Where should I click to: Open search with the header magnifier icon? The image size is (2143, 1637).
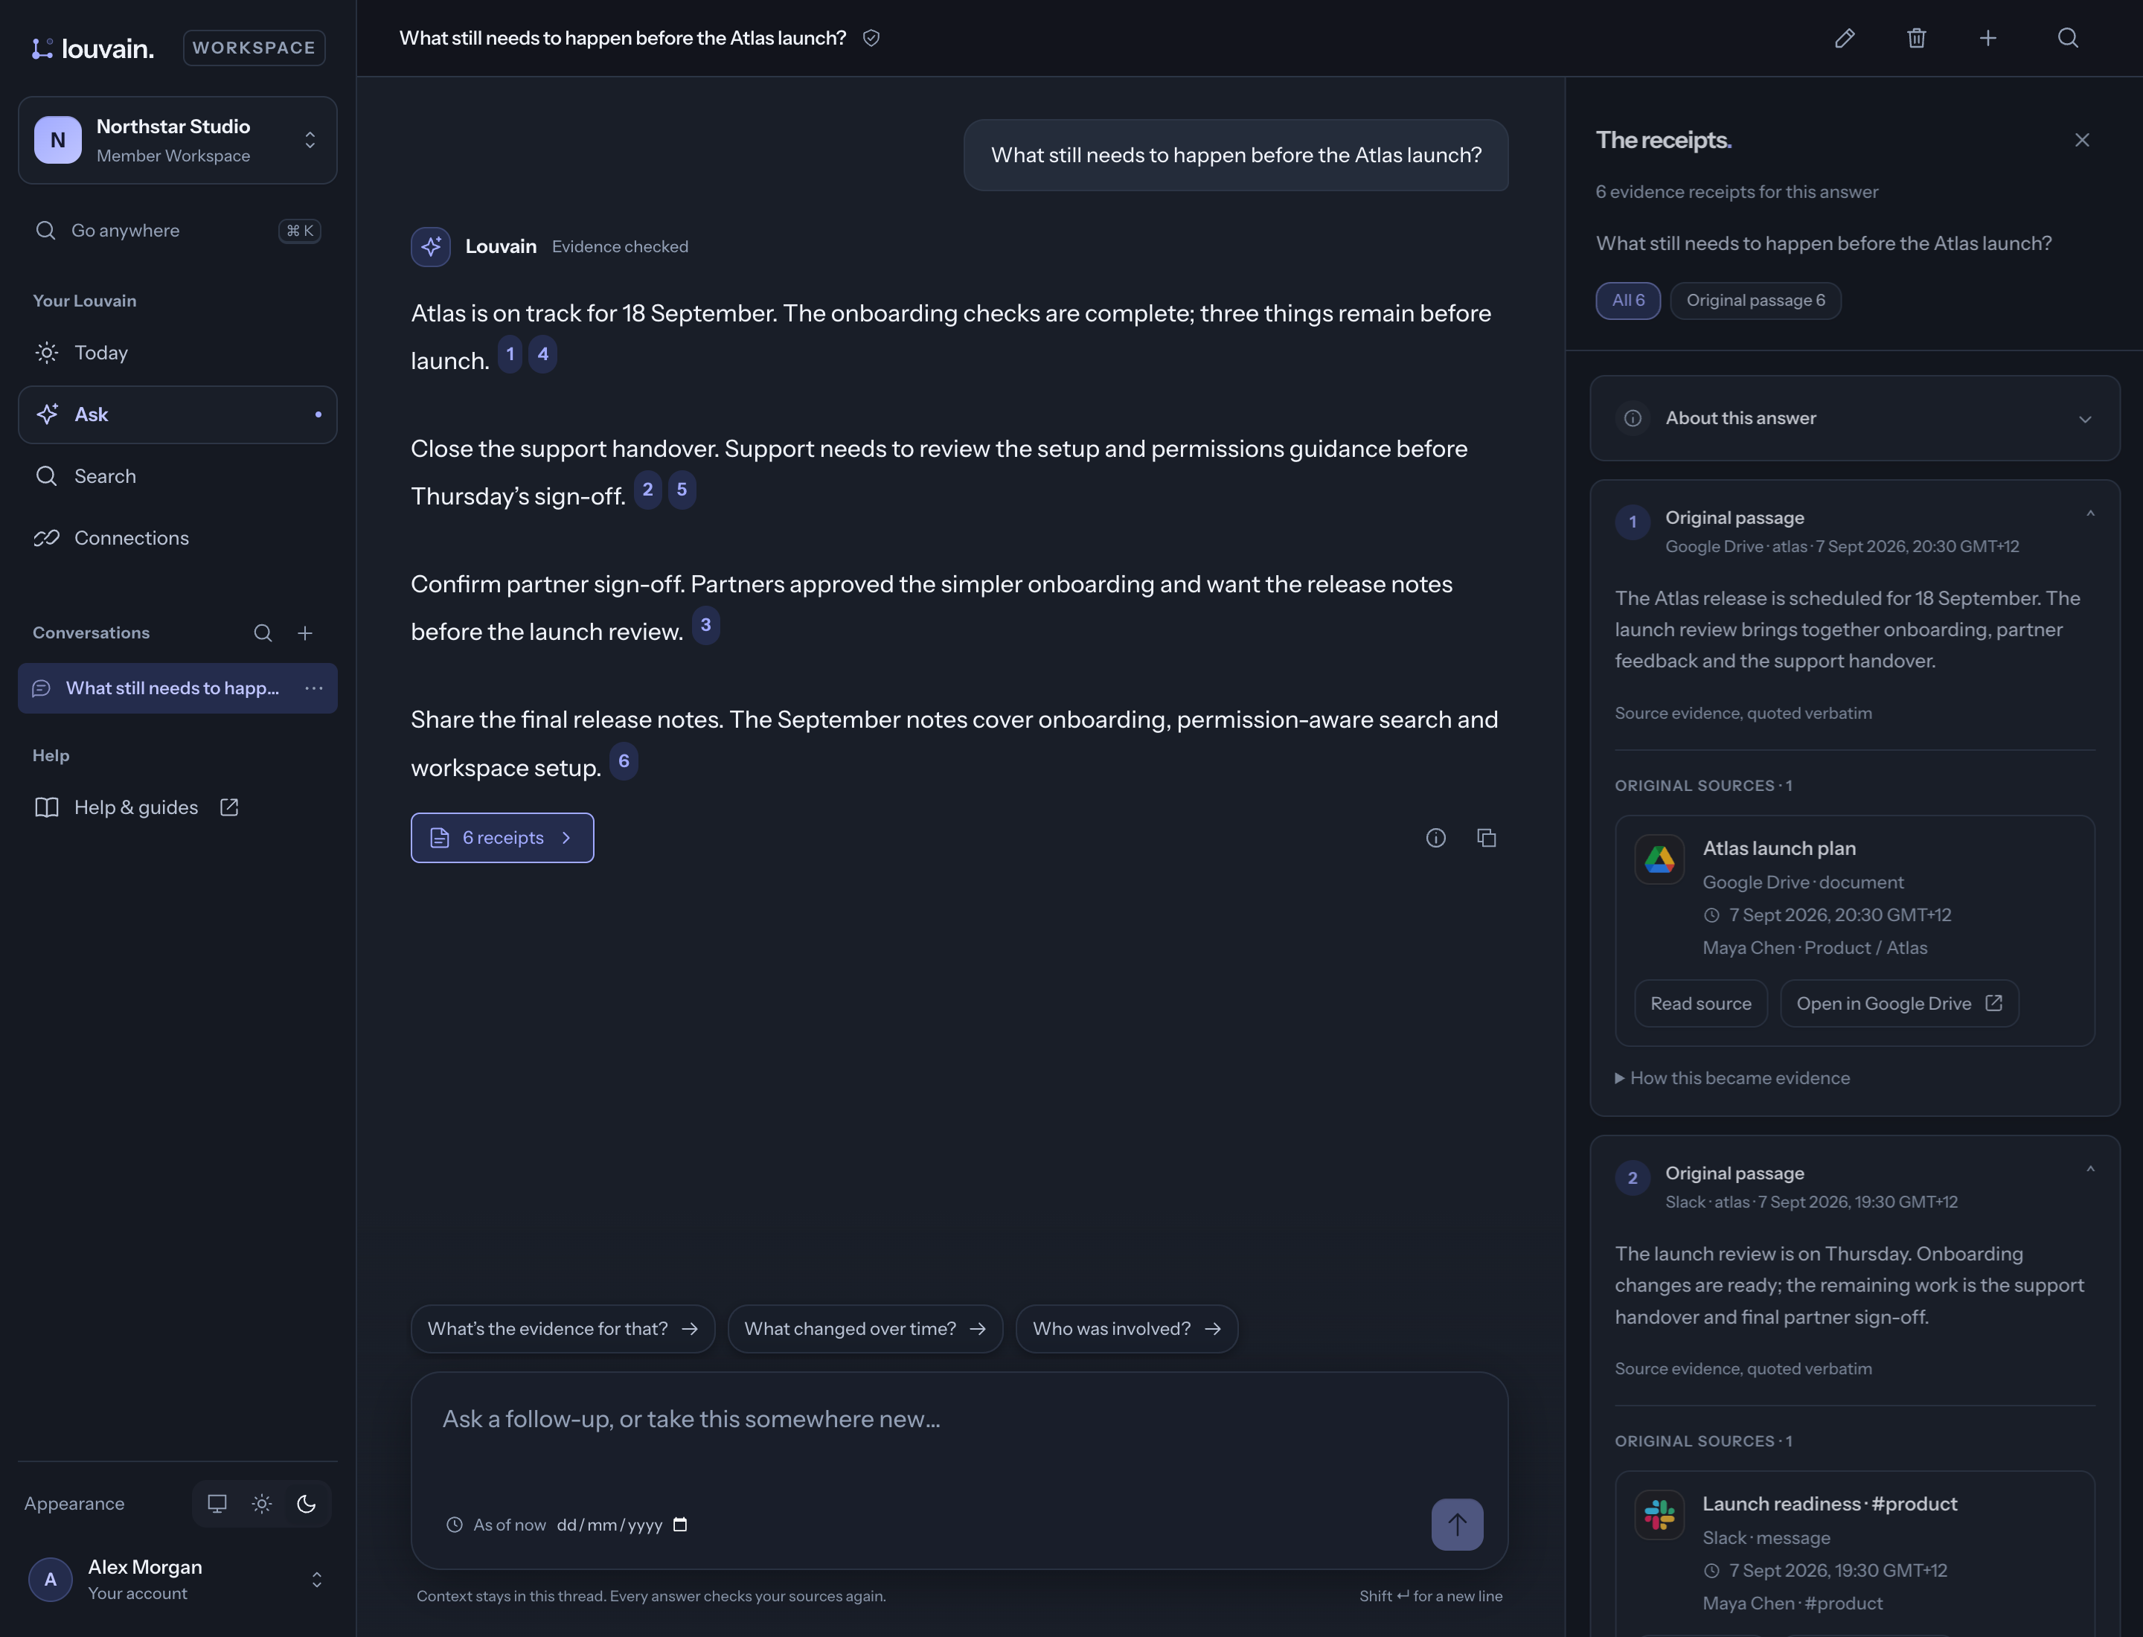coord(2068,38)
